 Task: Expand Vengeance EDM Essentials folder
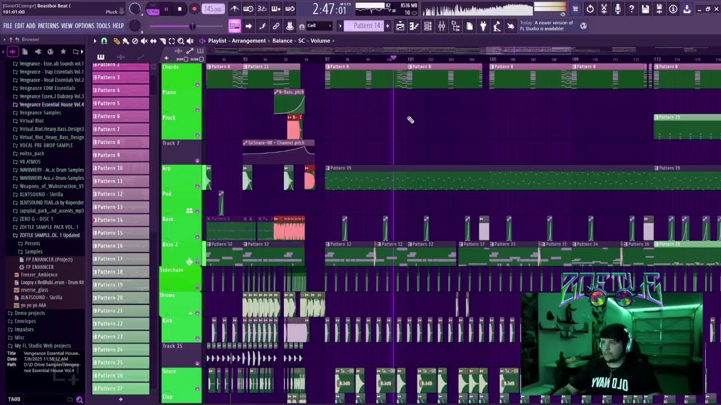[47, 88]
